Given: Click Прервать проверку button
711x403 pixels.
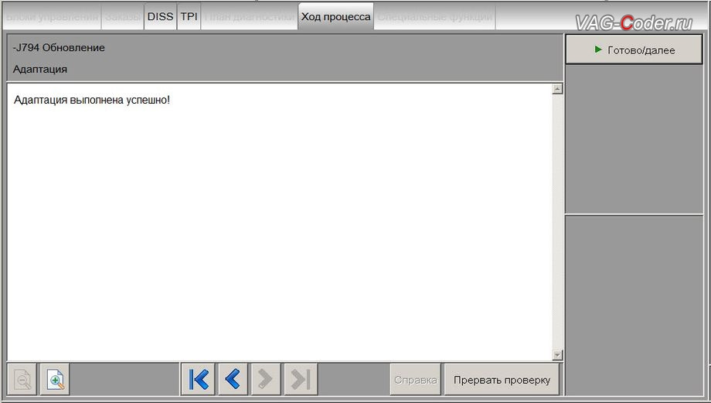Looking at the screenshot, I should [x=502, y=380].
